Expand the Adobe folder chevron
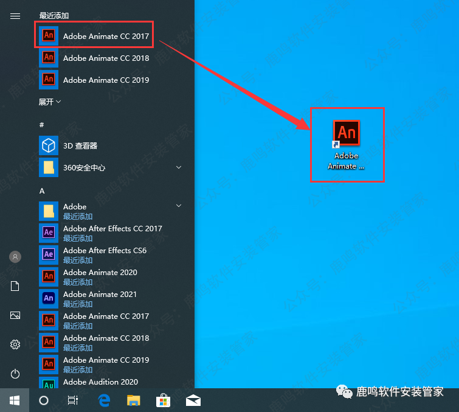 coord(179,206)
